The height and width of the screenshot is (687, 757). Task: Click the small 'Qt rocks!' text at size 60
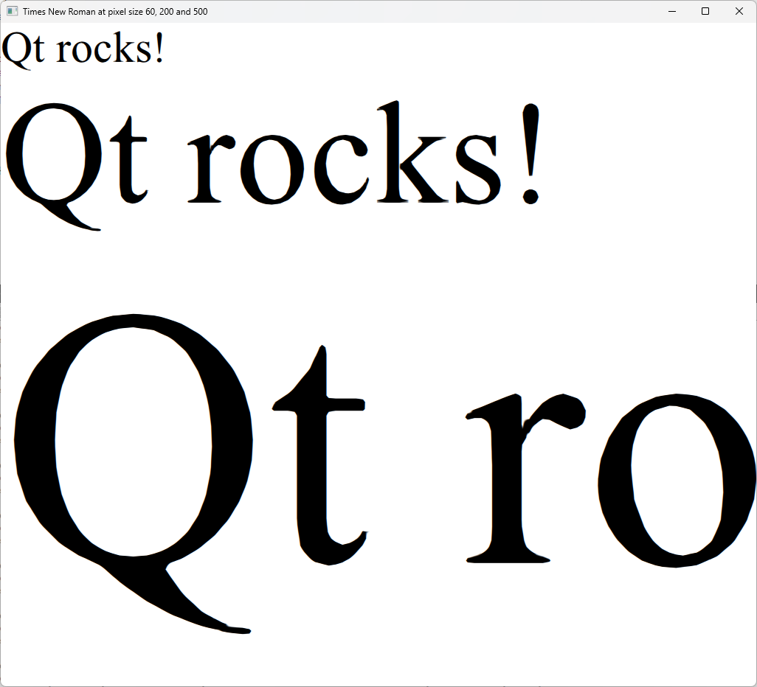(81, 50)
